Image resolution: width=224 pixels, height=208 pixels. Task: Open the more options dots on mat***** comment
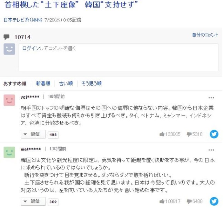pyautogui.click(x=211, y=150)
